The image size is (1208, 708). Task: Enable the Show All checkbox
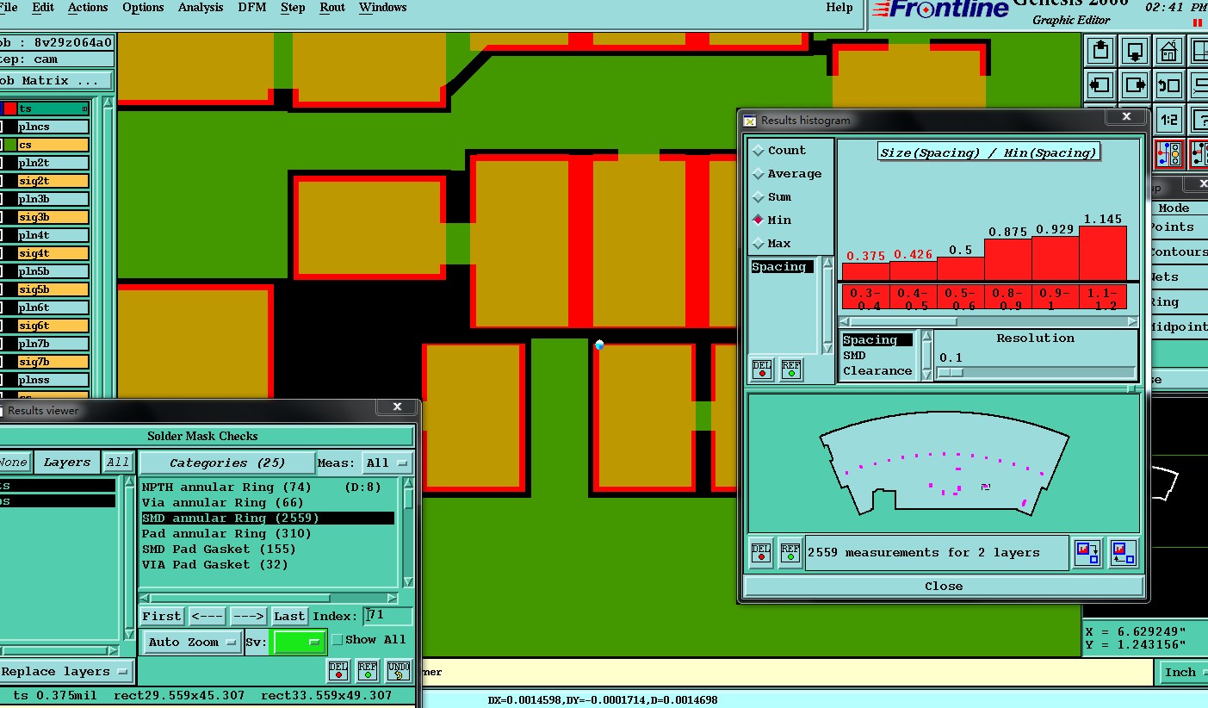[338, 640]
